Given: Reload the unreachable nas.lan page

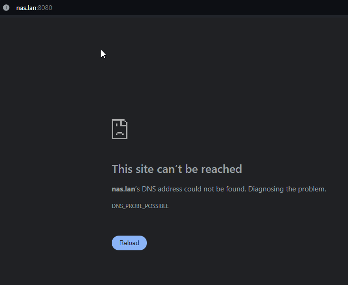Looking at the screenshot, I should pos(129,243).
